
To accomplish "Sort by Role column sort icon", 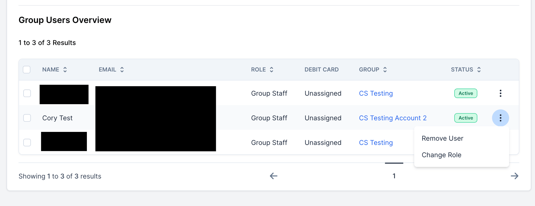I will coord(271,70).
